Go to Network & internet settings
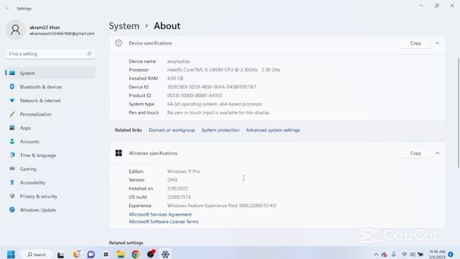Viewport: 460px width, 259px height. pyautogui.click(x=50, y=101)
